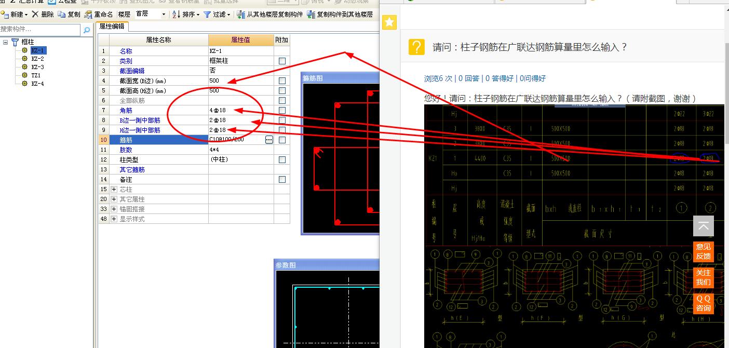Viewport: 729px width, 348px height.
Task: Click the 从其他楼层复制构件 icon
Action: tap(241, 14)
